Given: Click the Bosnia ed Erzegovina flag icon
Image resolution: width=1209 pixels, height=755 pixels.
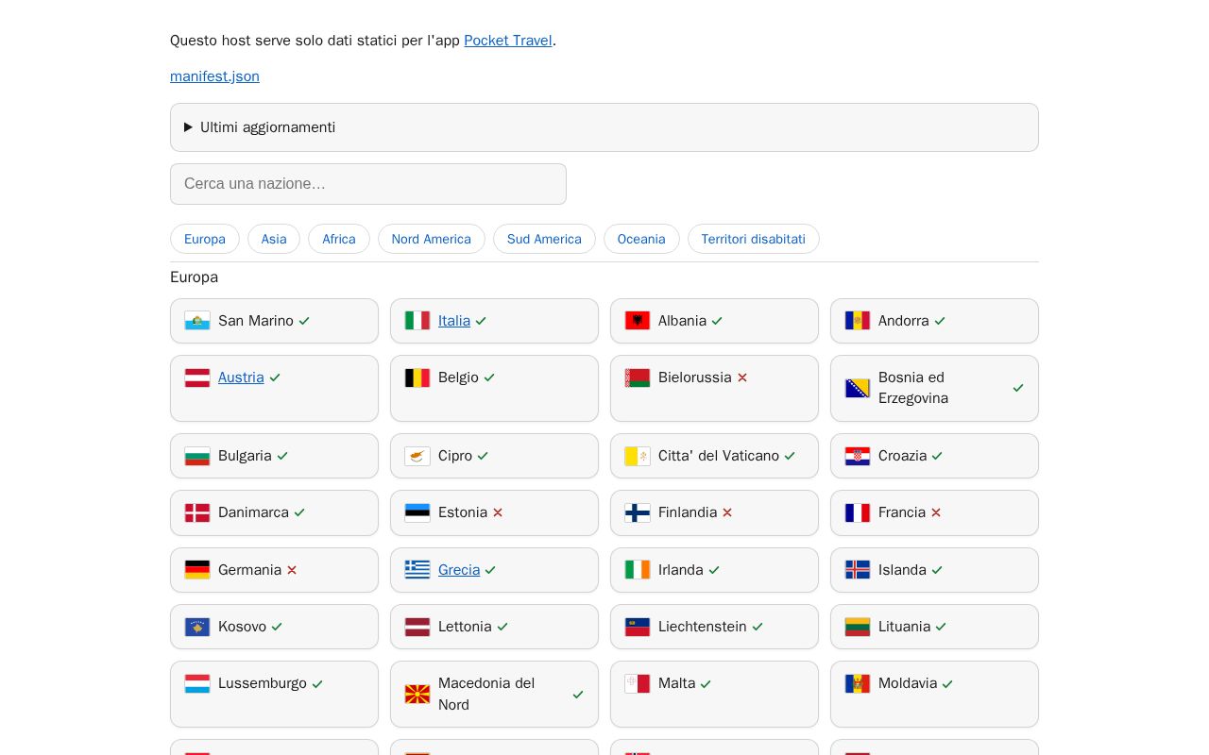Looking at the screenshot, I should click(x=858, y=388).
